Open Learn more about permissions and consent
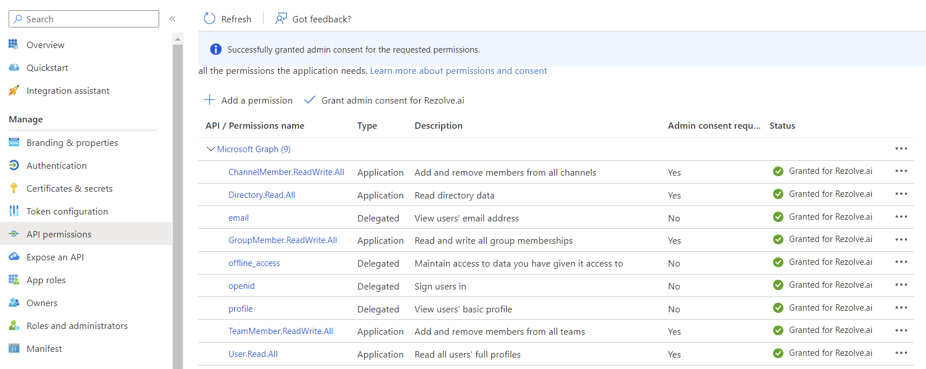 pos(458,71)
